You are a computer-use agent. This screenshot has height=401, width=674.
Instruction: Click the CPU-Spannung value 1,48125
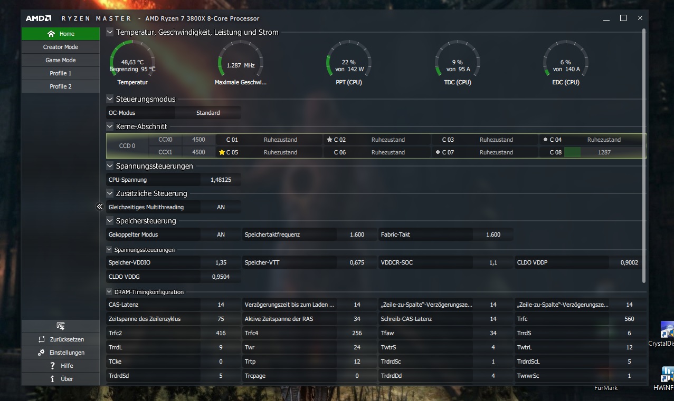(x=221, y=180)
